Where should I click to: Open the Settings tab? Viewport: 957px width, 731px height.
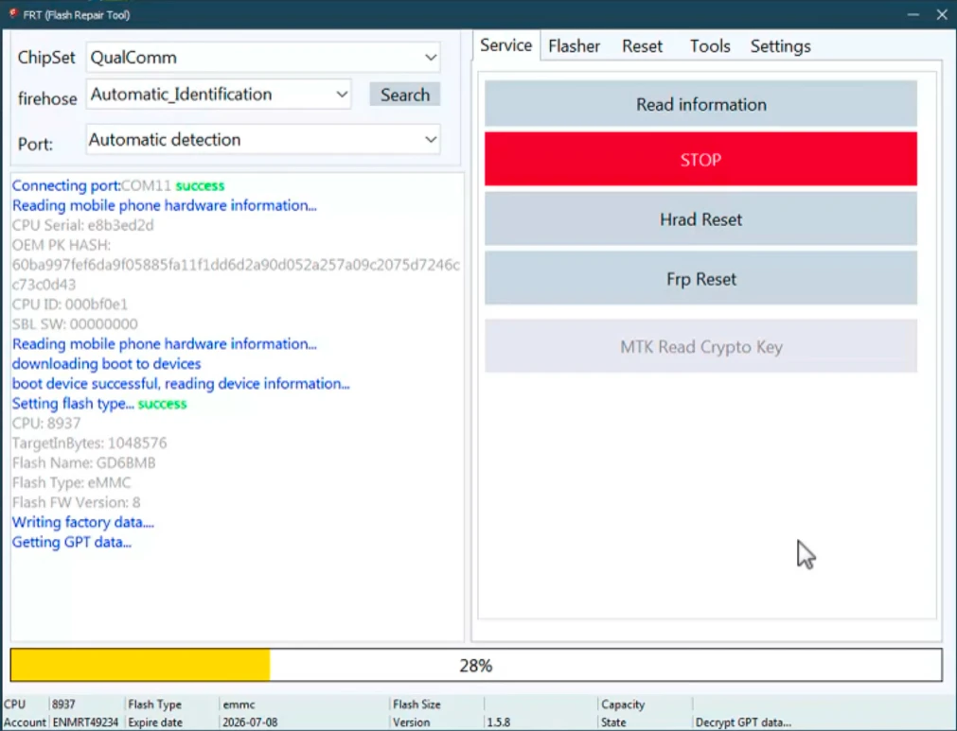780,46
